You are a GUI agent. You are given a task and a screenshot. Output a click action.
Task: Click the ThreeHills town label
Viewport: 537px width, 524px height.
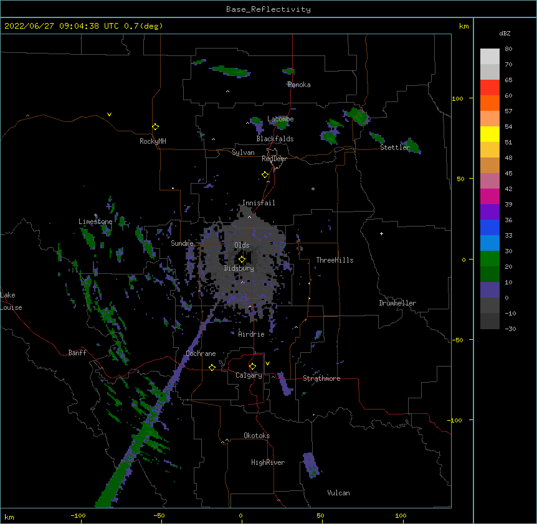(335, 260)
